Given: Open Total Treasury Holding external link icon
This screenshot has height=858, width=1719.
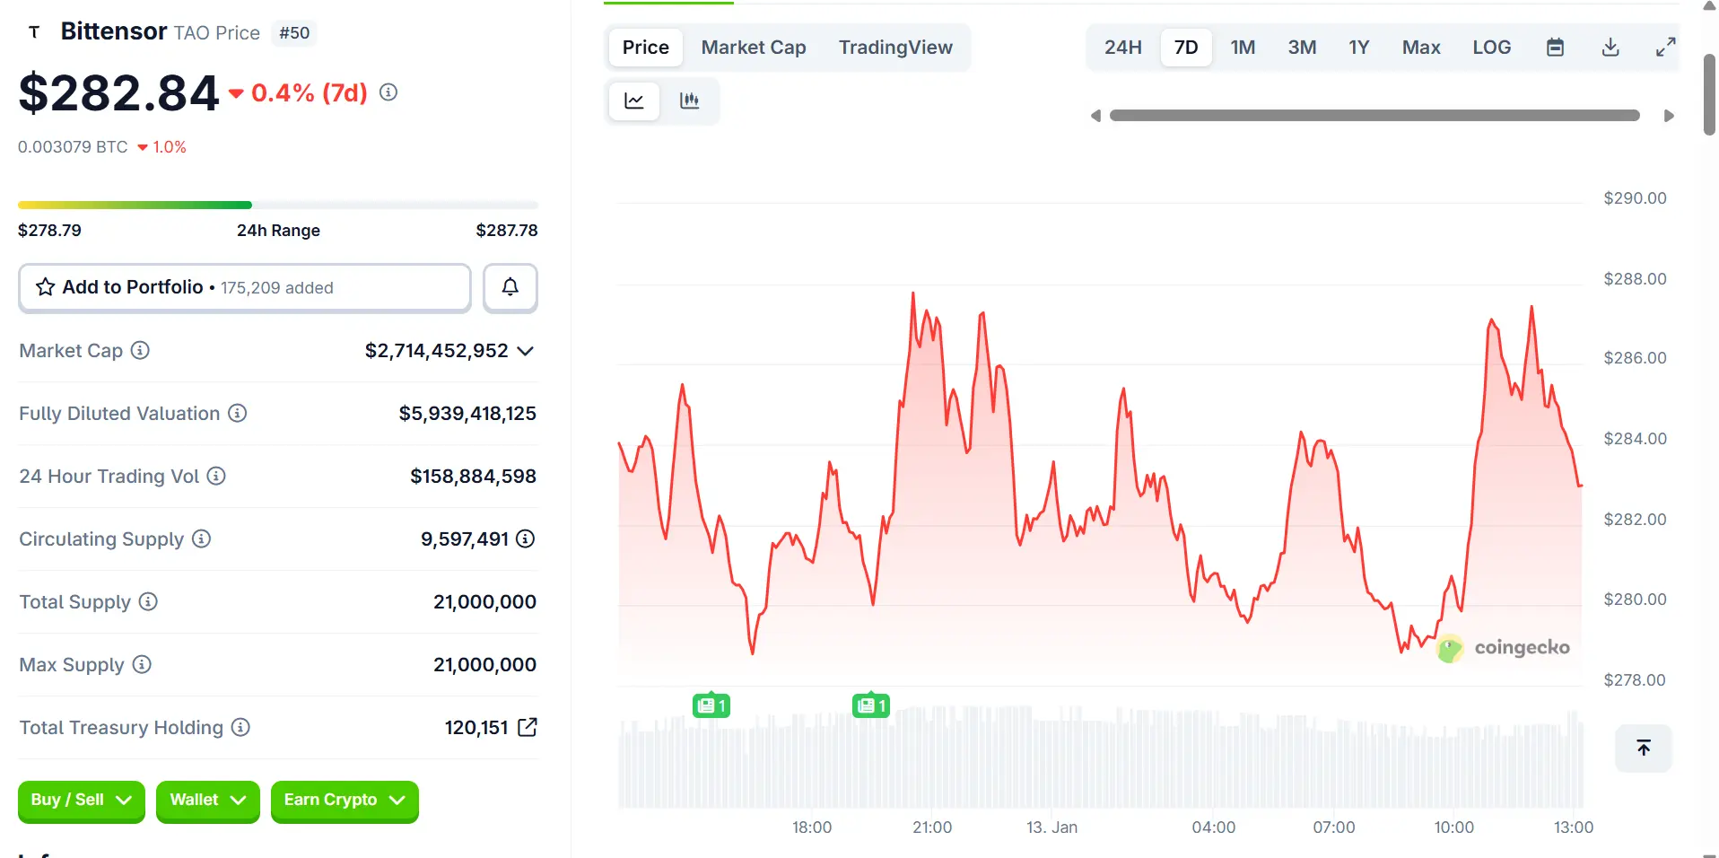Looking at the screenshot, I should pyautogui.click(x=528, y=727).
